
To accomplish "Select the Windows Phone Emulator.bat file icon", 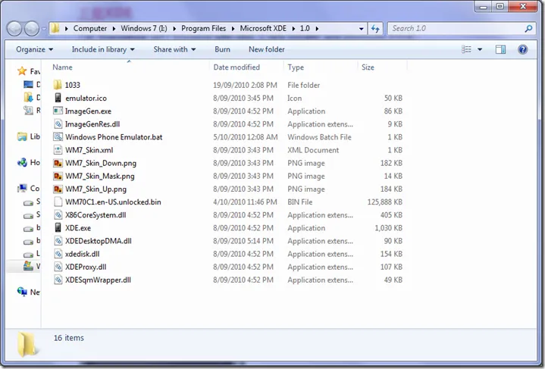I will (58, 137).
